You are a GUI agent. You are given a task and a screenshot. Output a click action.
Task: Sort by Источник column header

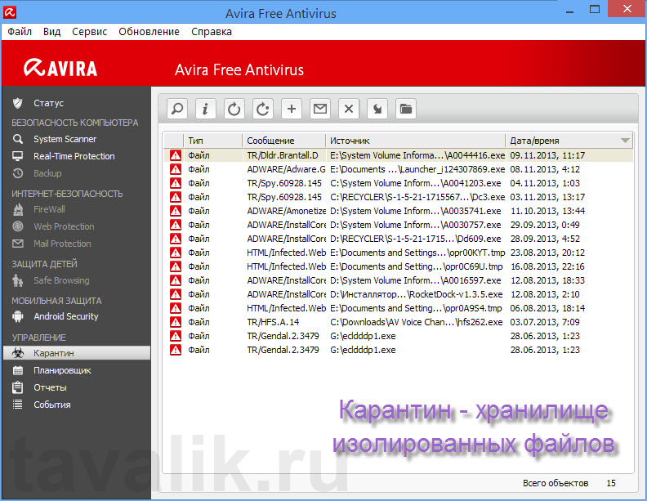(416, 141)
